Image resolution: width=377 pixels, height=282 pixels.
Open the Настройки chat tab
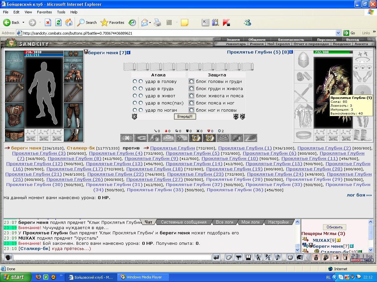tap(278, 222)
